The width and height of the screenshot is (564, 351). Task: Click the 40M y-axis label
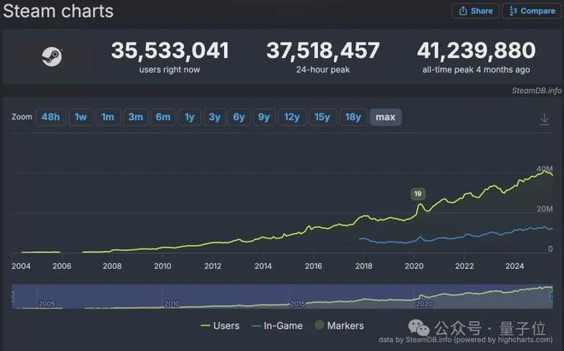(544, 168)
